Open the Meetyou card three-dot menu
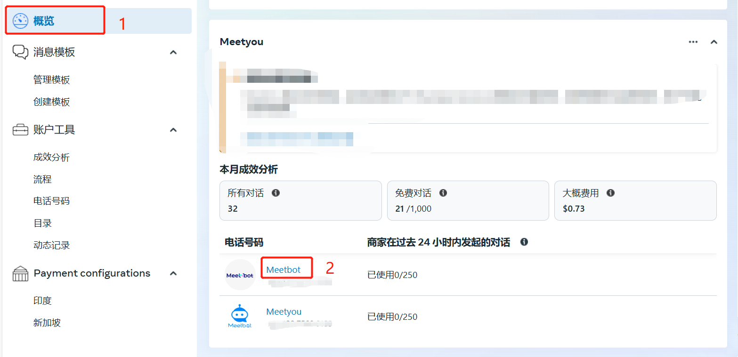Viewport: 738px width, 357px height. tap(693, 42)
